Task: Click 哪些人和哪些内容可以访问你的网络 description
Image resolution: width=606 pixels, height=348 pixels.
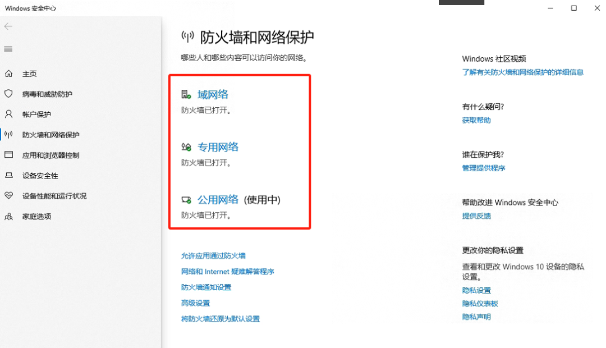Action: [245, 58]
